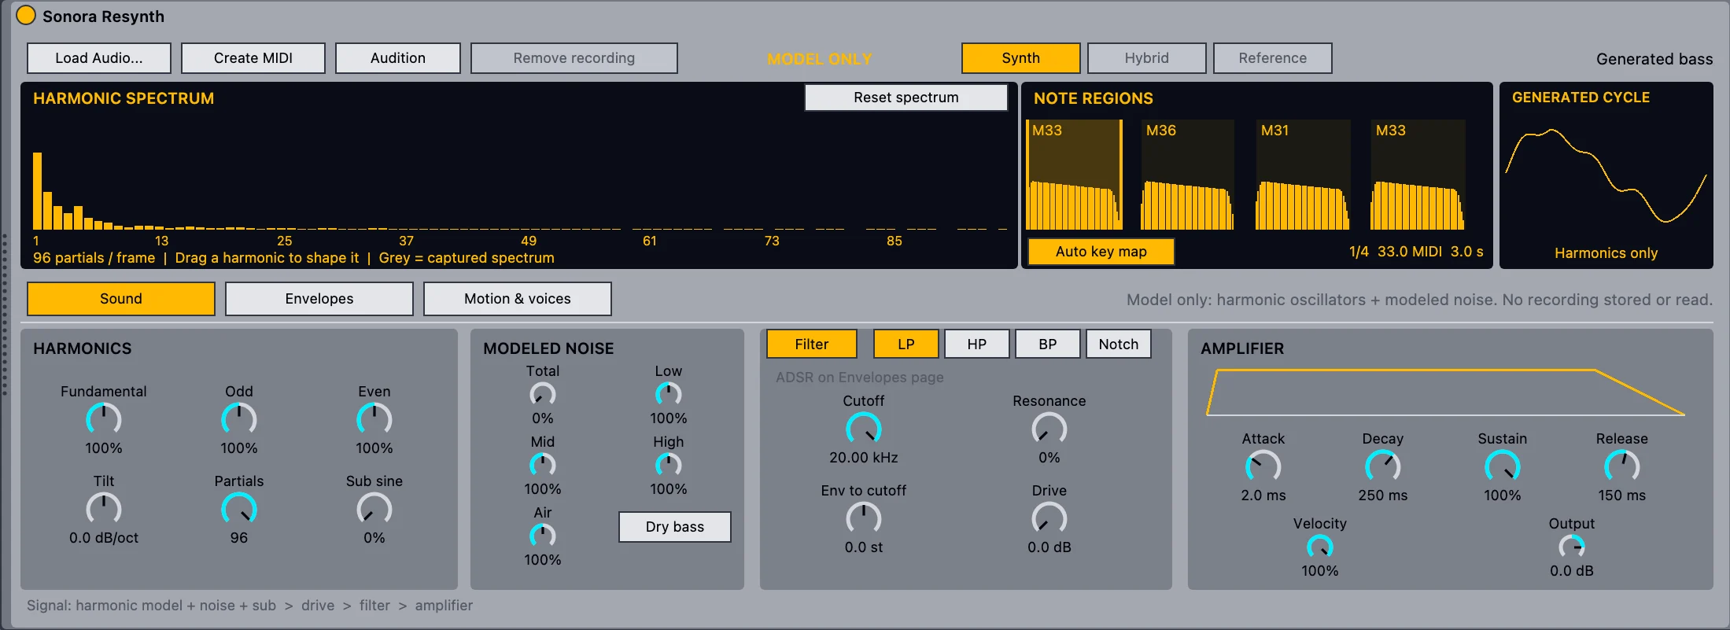This screenshot has width=1730, height=630.
Task: Start Audition playback
Action: click(x=398, y=58)
